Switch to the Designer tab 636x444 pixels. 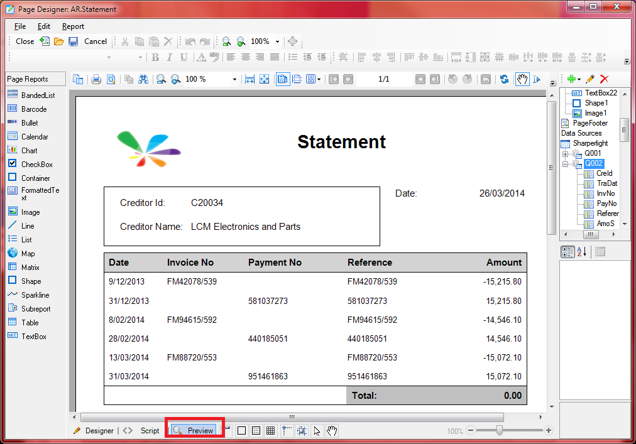tap(94, 431)
